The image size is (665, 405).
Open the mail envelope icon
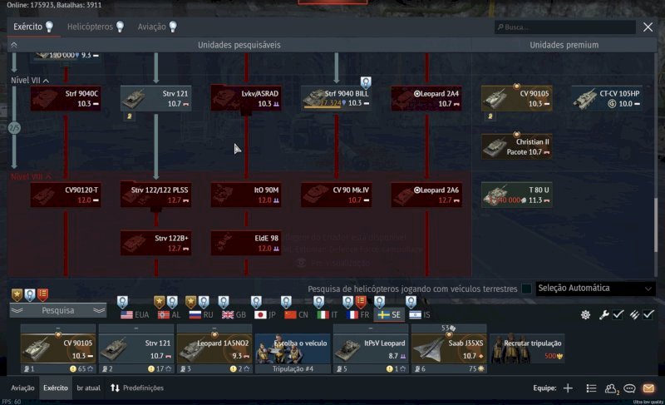[x=648, y=388]
